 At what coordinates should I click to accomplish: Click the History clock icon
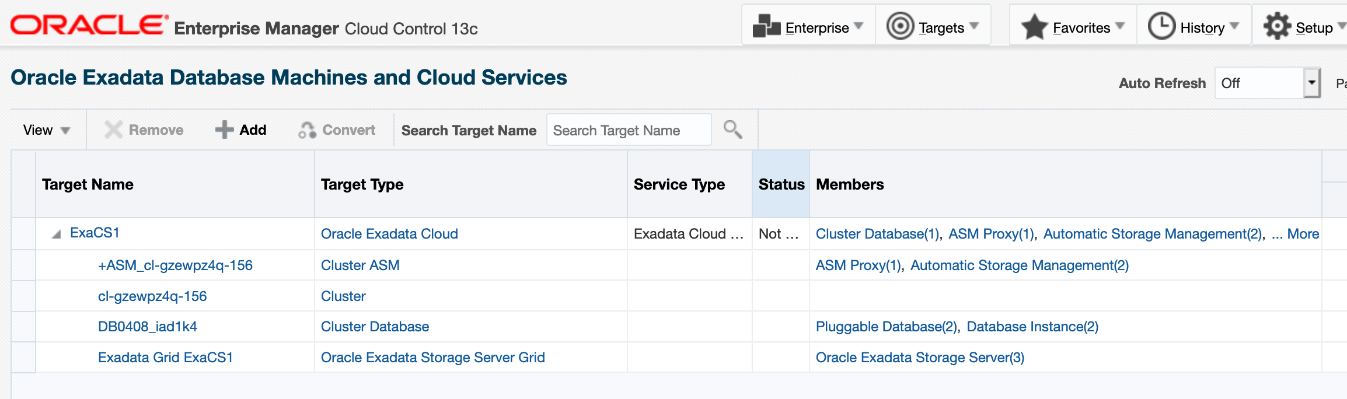1161,27
